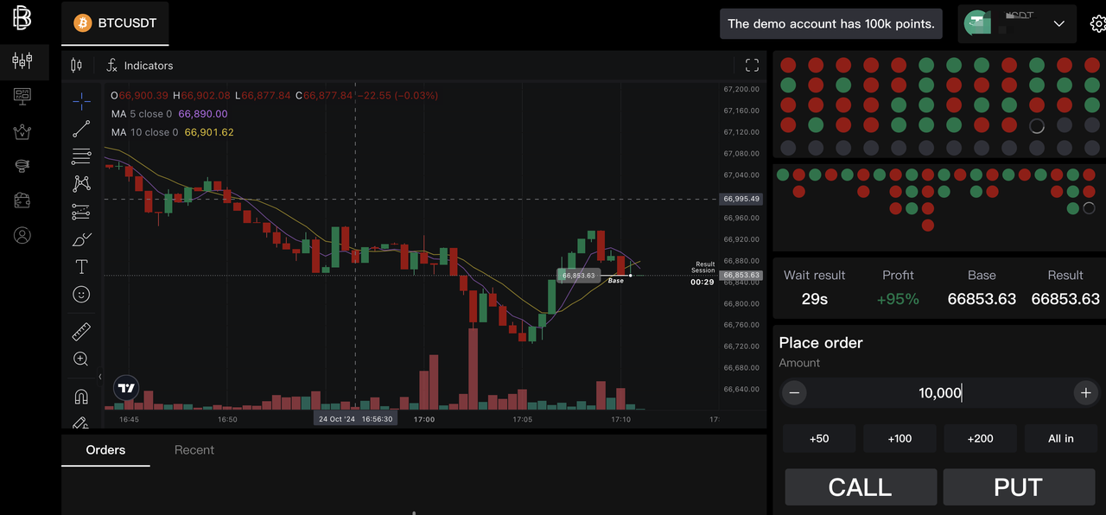Select the text annotation tool

(x=81, y=267)
